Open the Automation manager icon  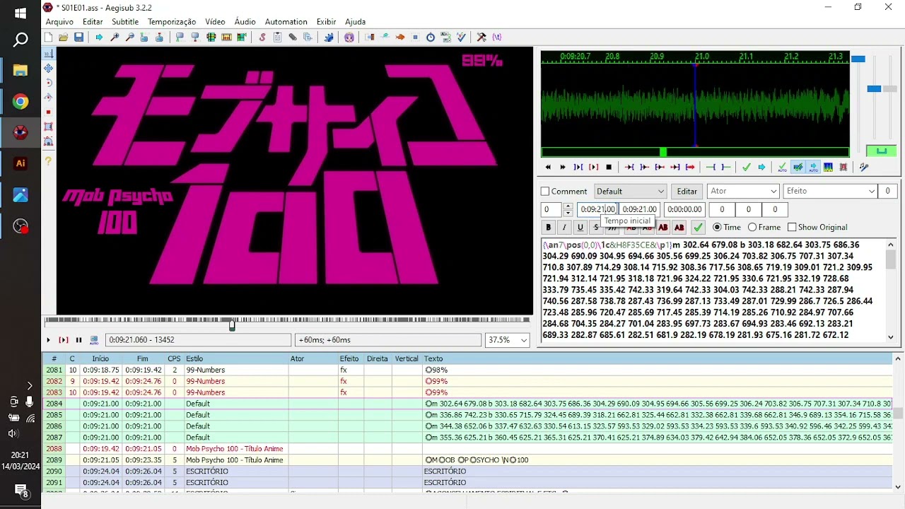tap(330, 37)
